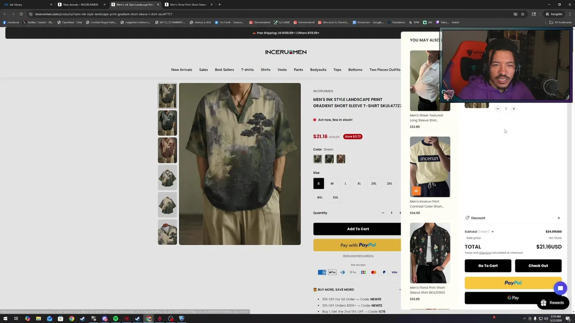The width and height of the screenshot is (575, 323).
Task: Select size L
Action: (345, 183)
